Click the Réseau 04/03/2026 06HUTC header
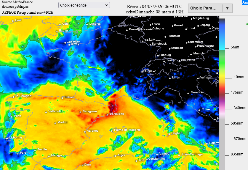Screen dimensions: 248x170 154,7
